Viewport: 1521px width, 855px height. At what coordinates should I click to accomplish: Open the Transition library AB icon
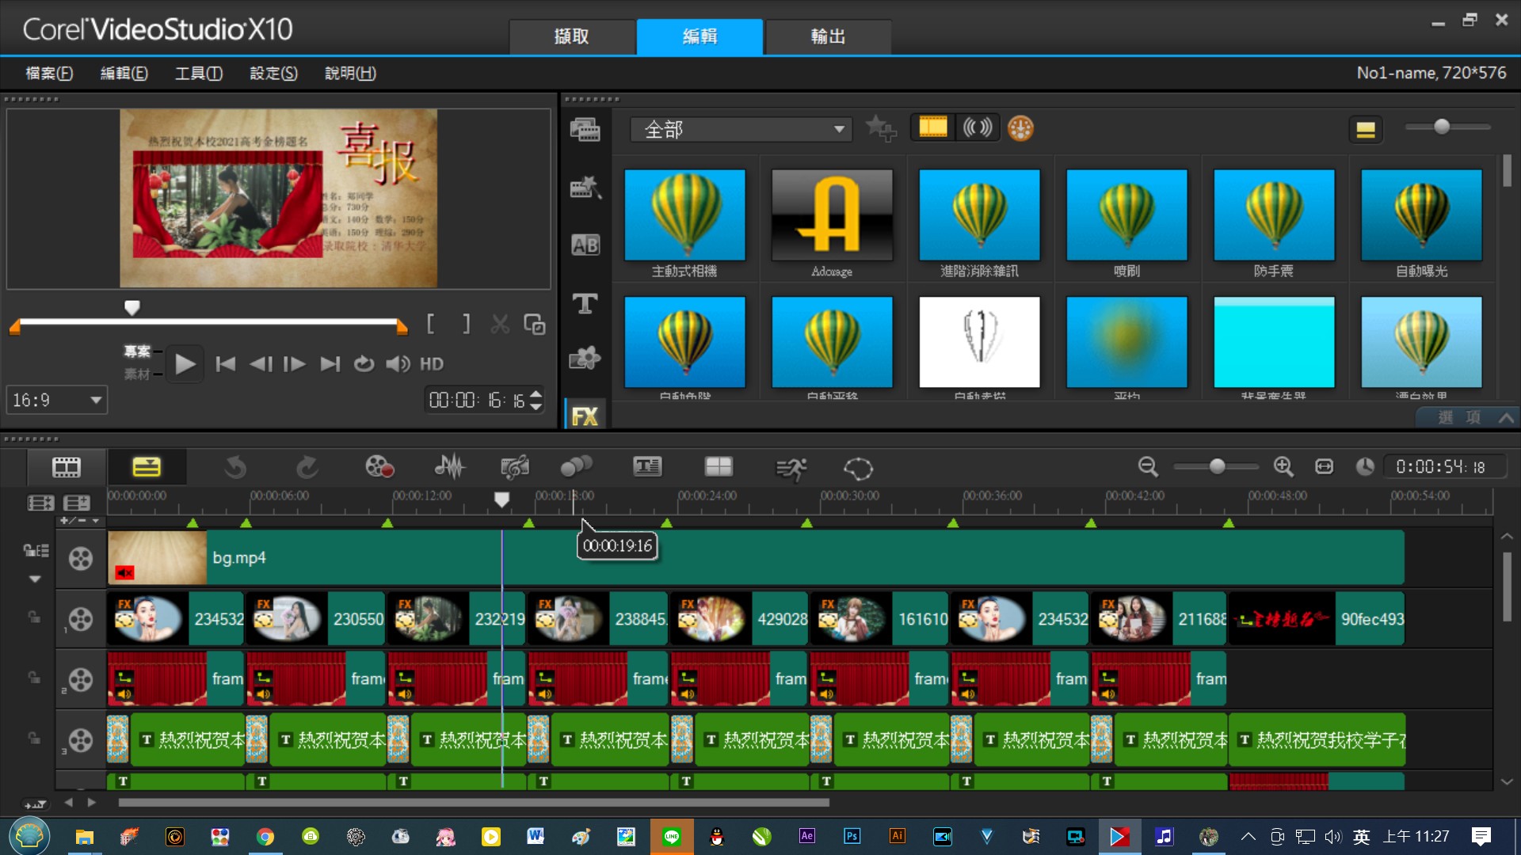click(x=585, y=245)
